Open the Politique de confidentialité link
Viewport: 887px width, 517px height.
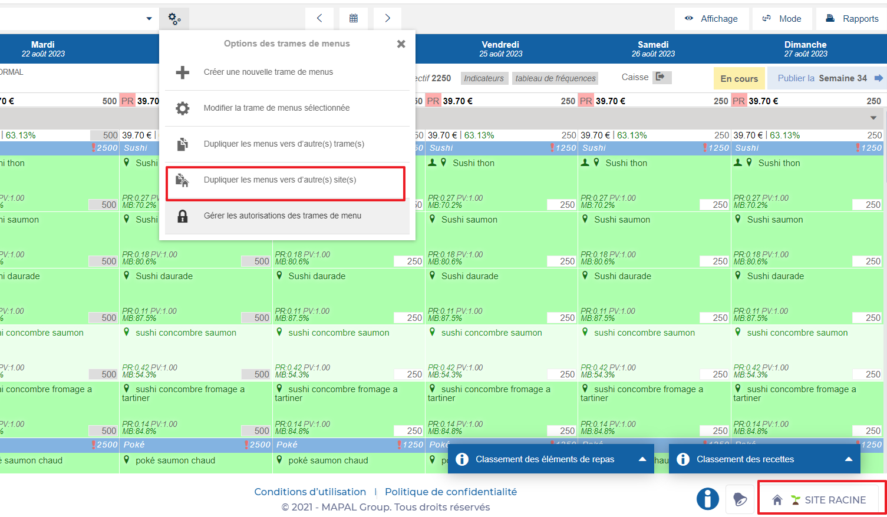(x=451, y=492)
